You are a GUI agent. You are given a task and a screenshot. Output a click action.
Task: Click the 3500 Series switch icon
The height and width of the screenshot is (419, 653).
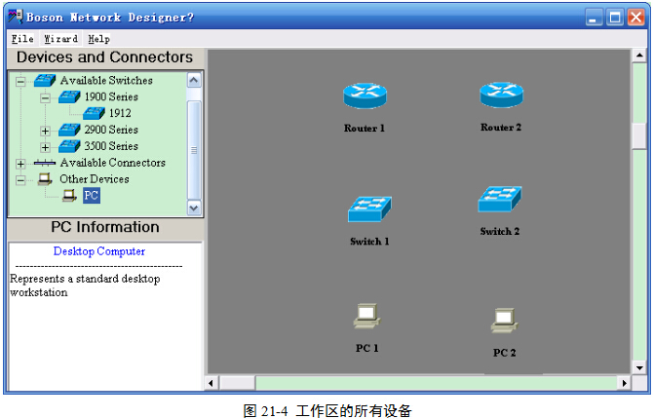pos(69,146)
